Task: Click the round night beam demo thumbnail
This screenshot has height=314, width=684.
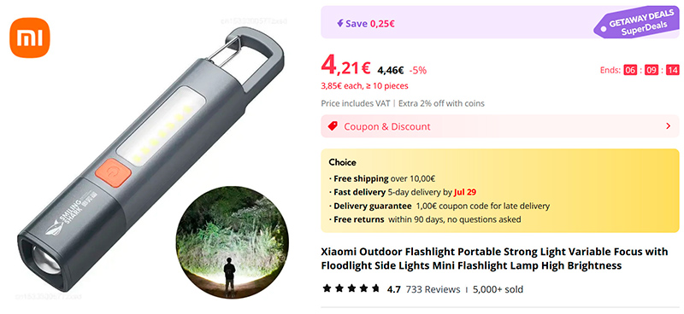Action: click(232, 242)
